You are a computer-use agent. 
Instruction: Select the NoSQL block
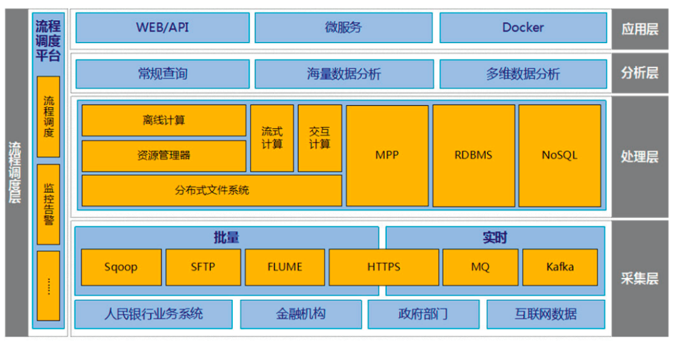point(560,155)
